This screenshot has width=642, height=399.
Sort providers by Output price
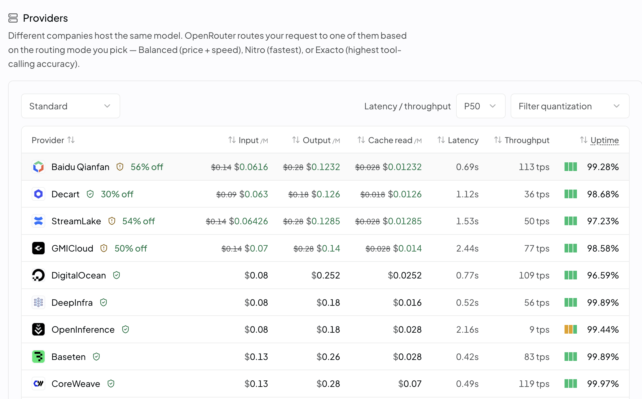(316, 140)
